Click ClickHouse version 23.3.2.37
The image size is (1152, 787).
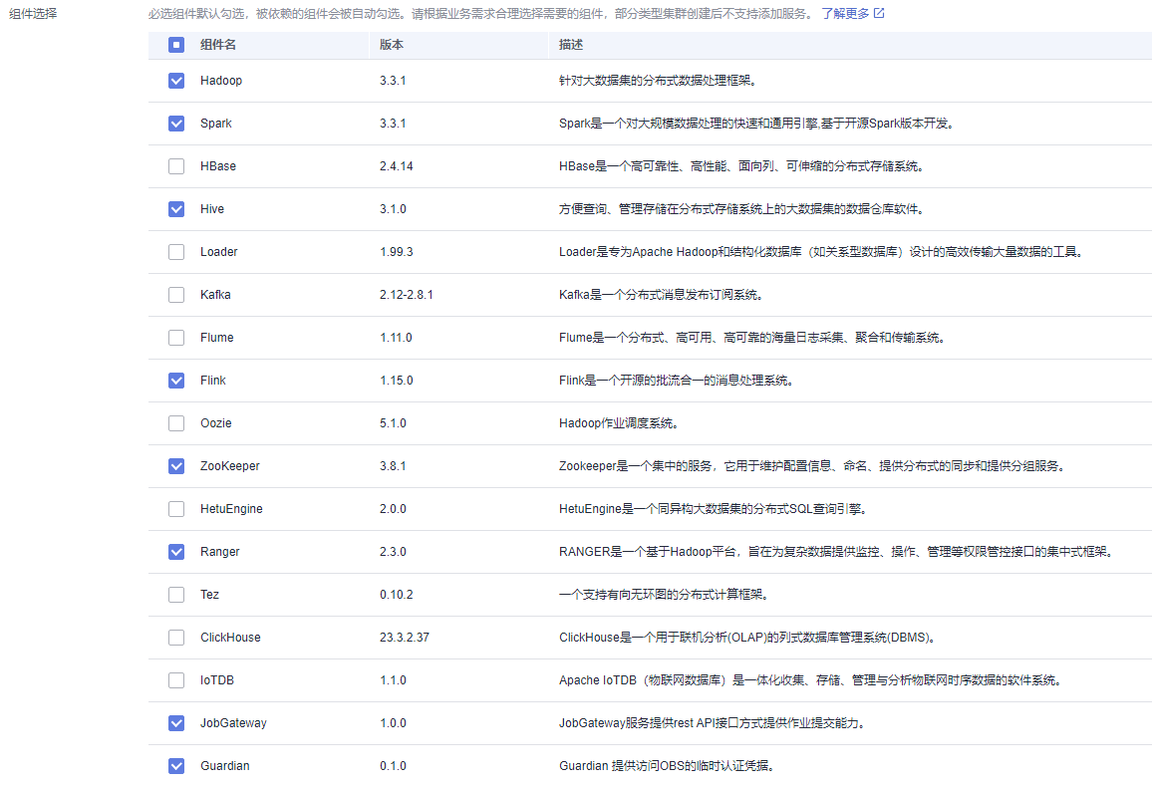404,638
